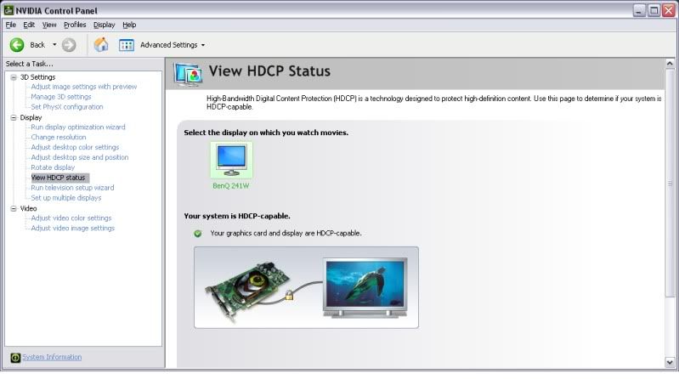Launch Run display optimization wizard
The image size is (679, 379).
point(78,127)
